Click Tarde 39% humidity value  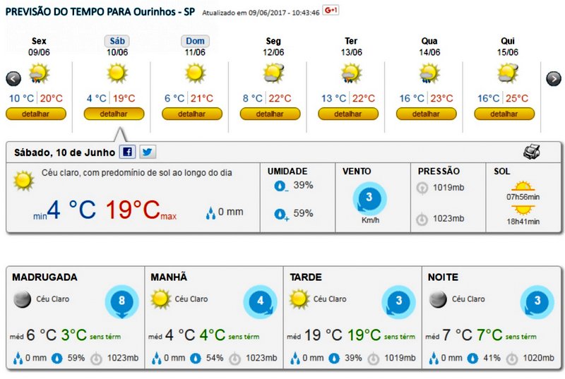click(353, 358)
